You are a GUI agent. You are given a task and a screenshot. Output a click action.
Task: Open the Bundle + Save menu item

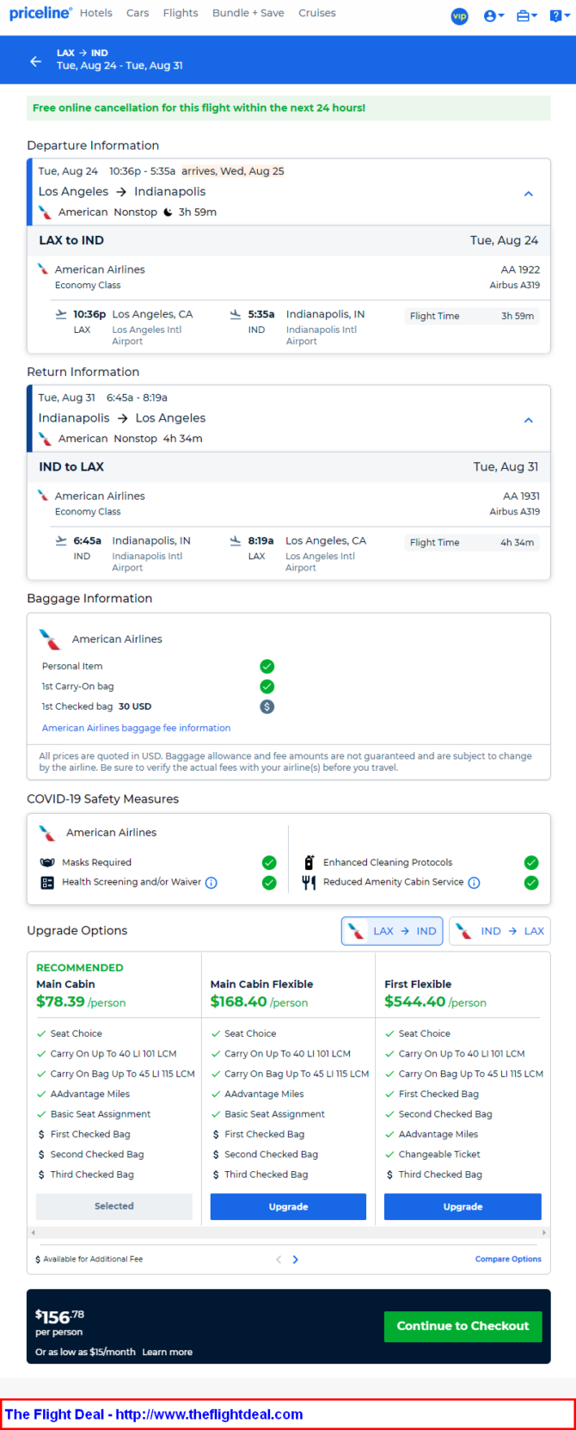click(x=248, y=13)
